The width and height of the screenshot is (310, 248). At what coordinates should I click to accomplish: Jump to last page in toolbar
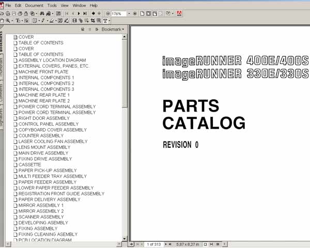[x=85, y=13]
